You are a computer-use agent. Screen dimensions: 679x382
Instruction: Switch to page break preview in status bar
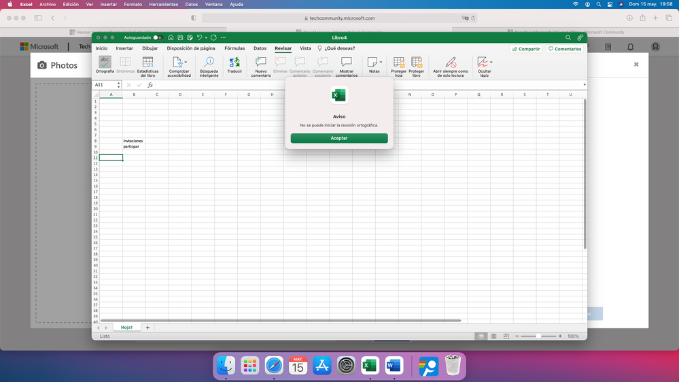coord(506,336)
